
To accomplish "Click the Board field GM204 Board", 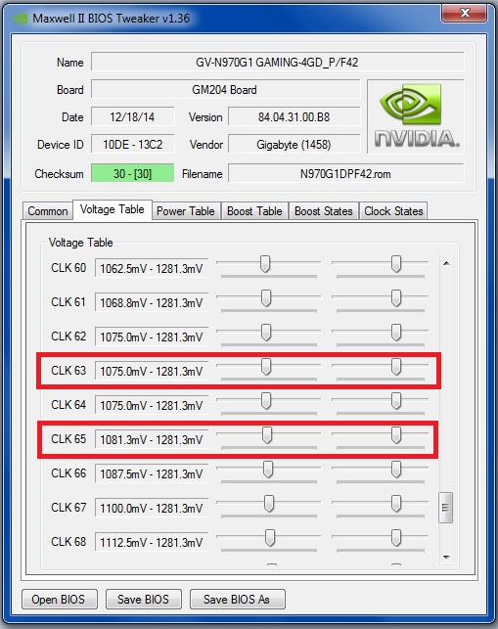I will 225,90.
